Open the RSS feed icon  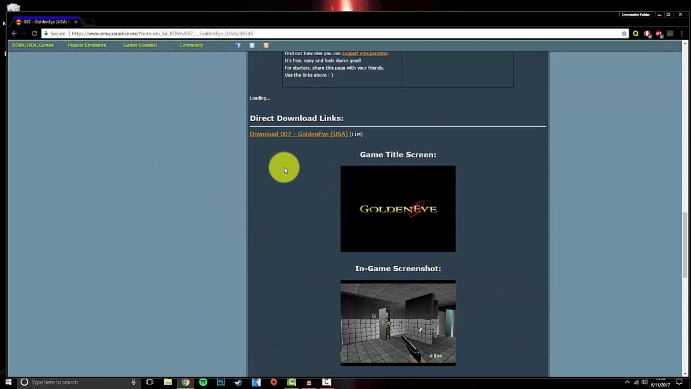pyautogui.click(x=266, y=45)
